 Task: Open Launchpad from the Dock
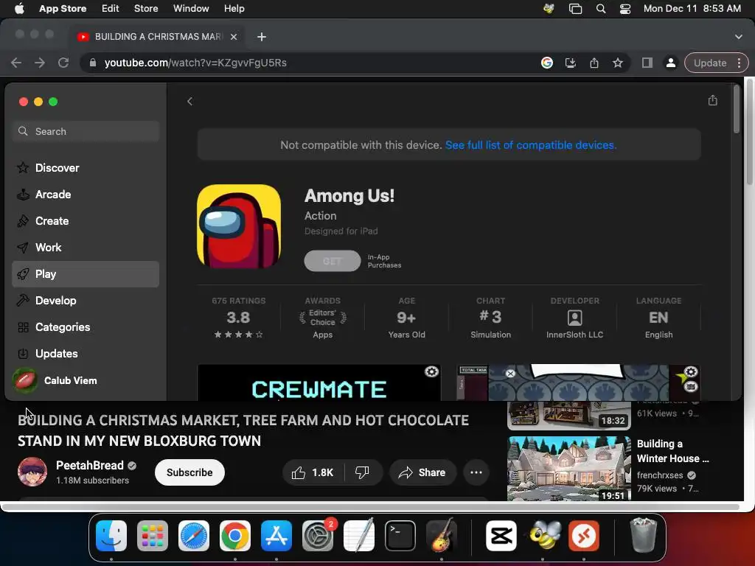152,536
